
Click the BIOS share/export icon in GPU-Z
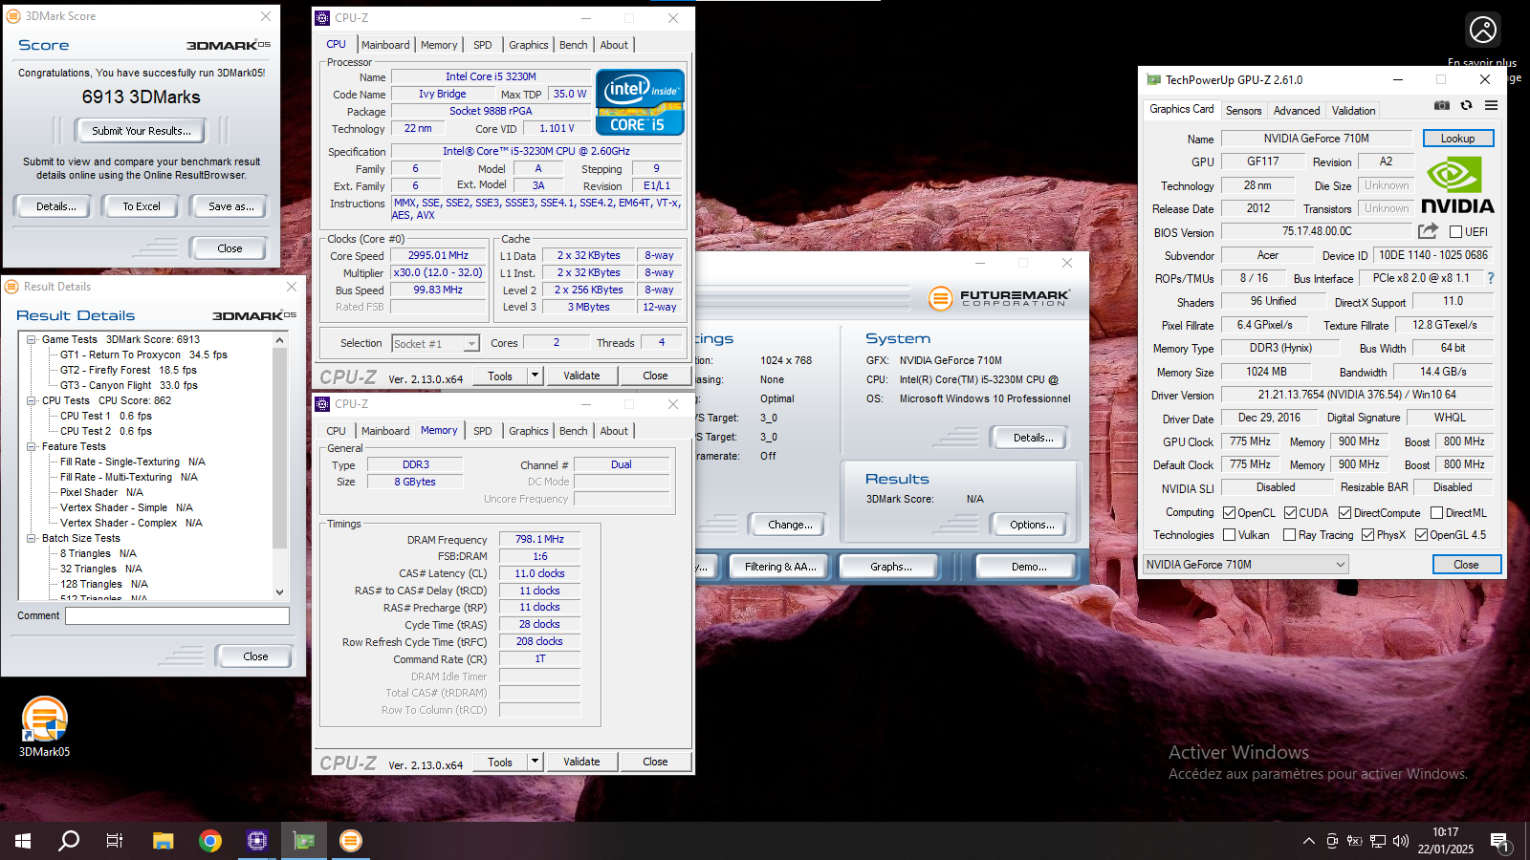click(x=1428, y=231)
